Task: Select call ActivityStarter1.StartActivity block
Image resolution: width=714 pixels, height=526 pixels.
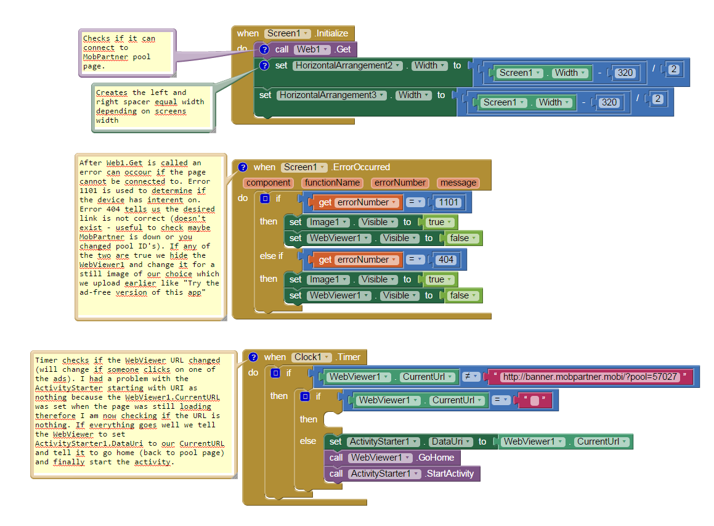Action: click(x=402, y=474)
